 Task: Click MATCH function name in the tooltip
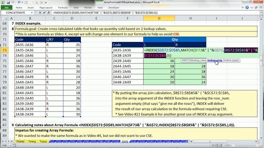tap(186, 60)
